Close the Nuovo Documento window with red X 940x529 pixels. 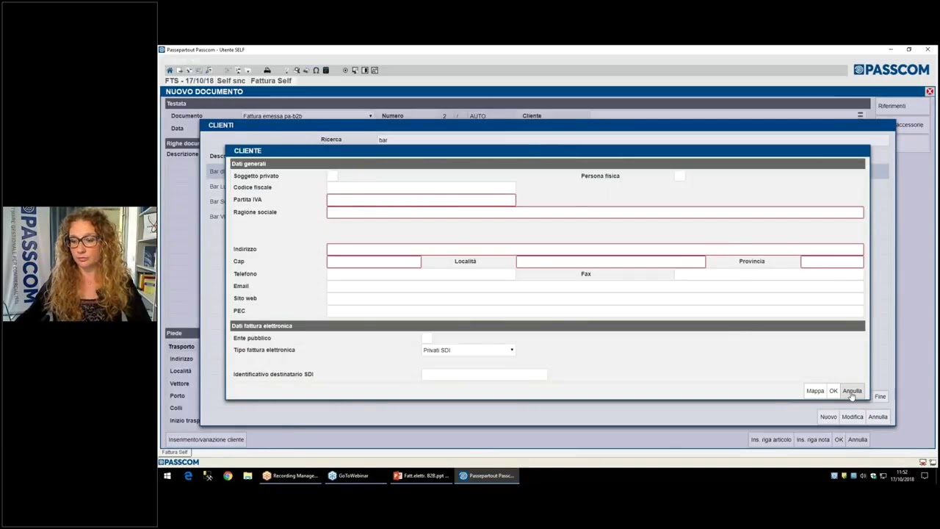pos(929,92)
